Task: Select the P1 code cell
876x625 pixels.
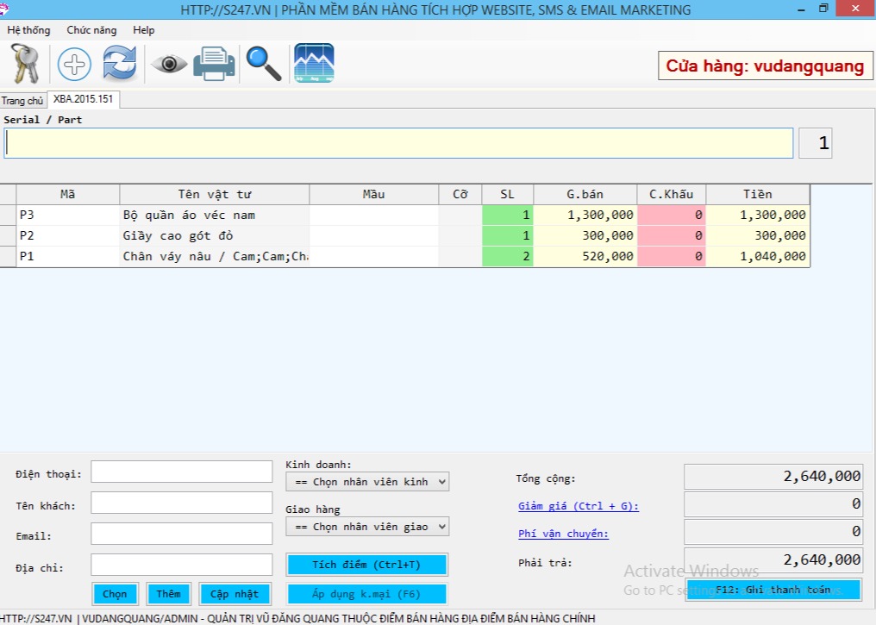Action: pos(67,256)
